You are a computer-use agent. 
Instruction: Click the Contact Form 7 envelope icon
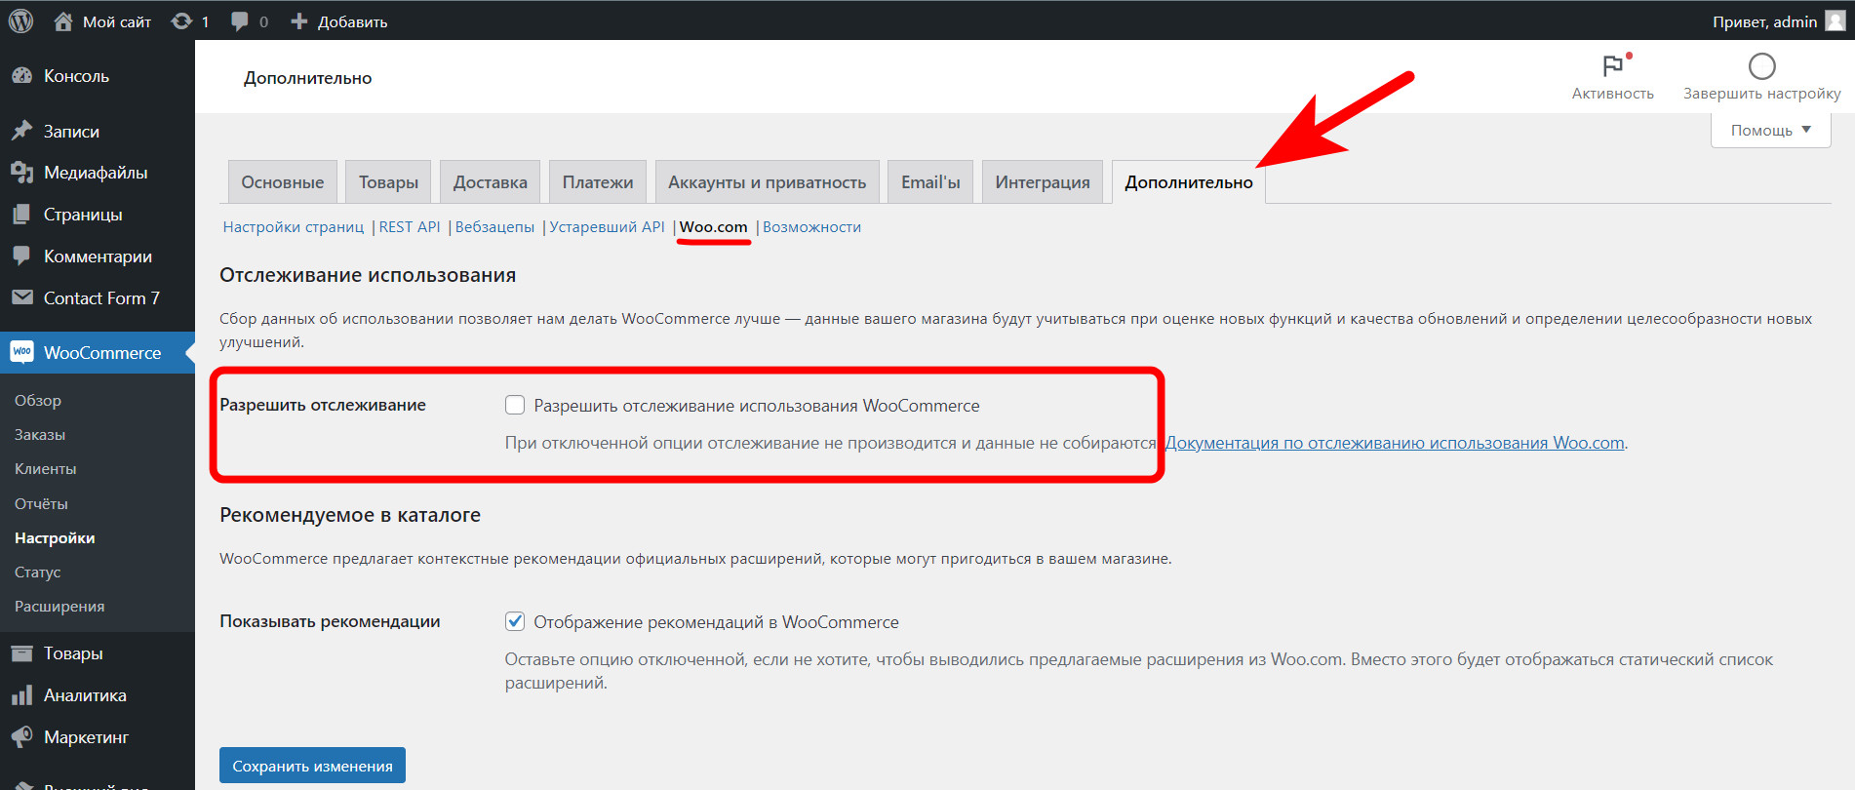21,297
